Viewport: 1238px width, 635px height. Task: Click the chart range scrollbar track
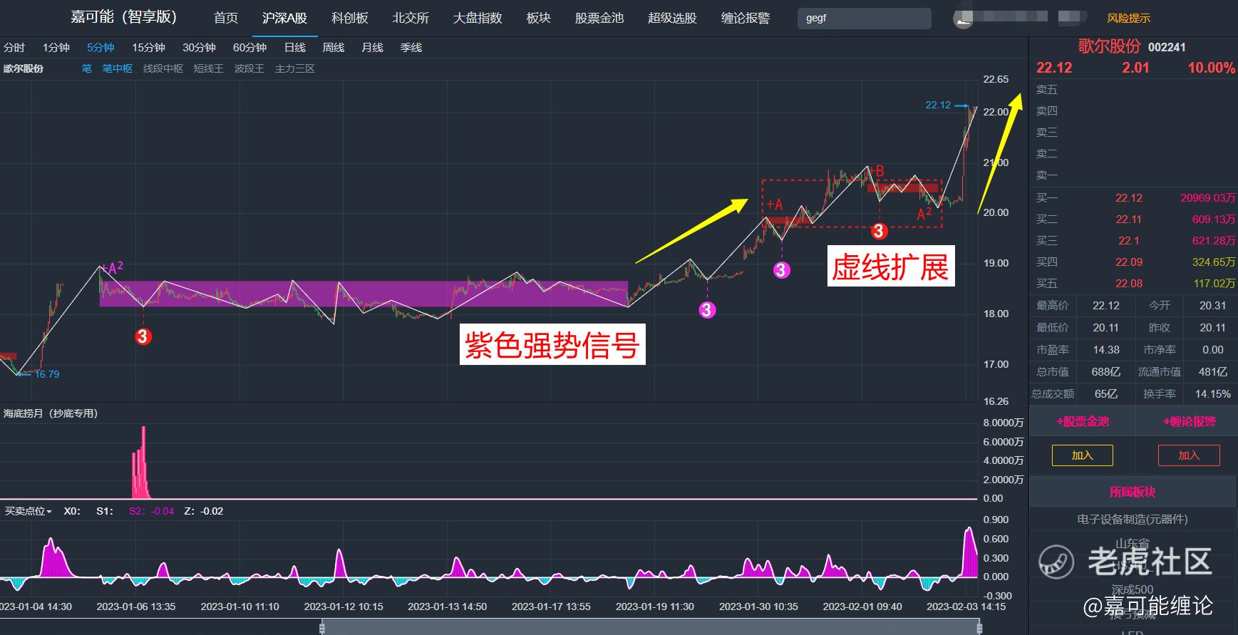(x=651, y=627)
